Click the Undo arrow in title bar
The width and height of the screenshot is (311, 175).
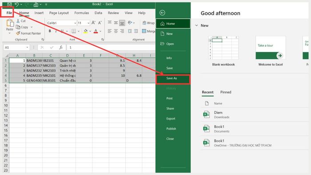pos(17,4)
